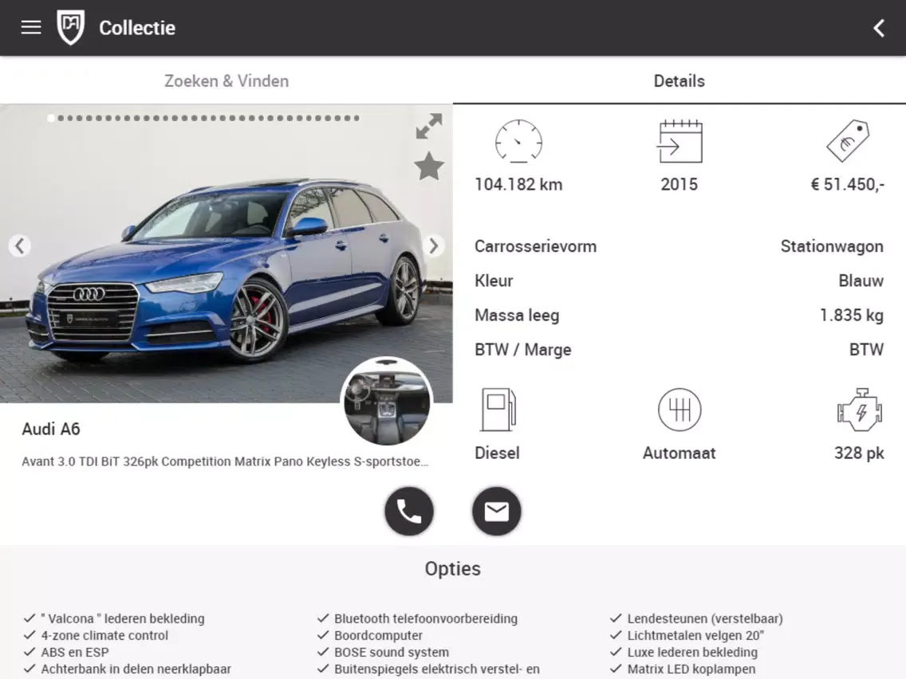Click the BOSE sound system option
Viewport: 906px width, 679px height.
click(x=391, y=652)
